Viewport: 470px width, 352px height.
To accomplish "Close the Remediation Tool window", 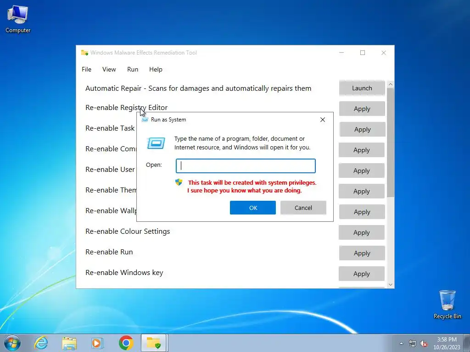I will 383,53.
